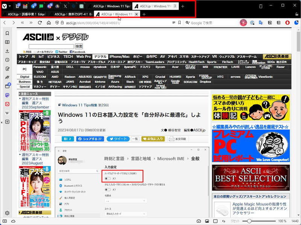Click the シェアする Facebook button
Screen dimensions: 301x225
coord(90,139)
